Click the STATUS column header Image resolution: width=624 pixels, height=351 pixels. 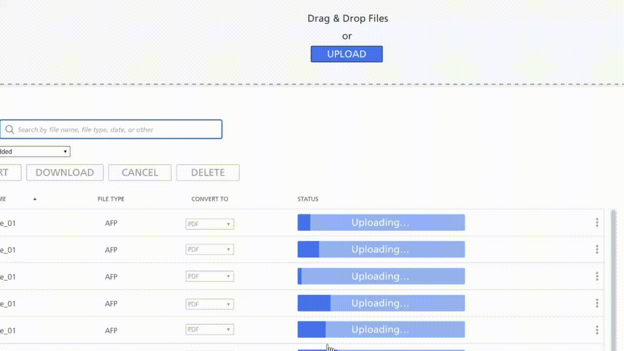(308, 199)
